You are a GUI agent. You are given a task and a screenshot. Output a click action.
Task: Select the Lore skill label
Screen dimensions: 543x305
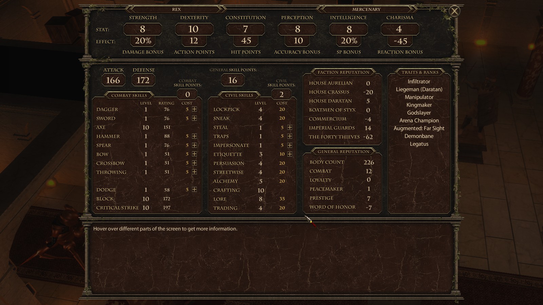click(220, 199)
